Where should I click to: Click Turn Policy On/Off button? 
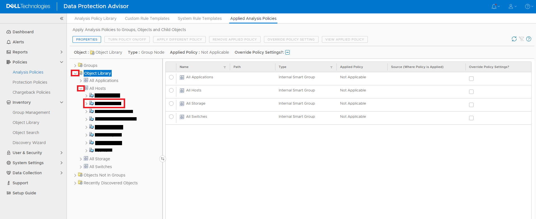[x=127, y=39]
